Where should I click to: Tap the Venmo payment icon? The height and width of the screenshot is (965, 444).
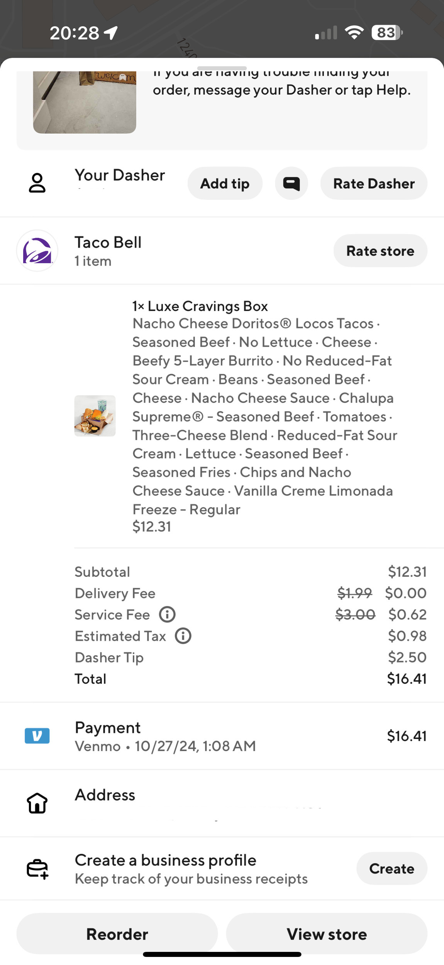pos(37,736)
